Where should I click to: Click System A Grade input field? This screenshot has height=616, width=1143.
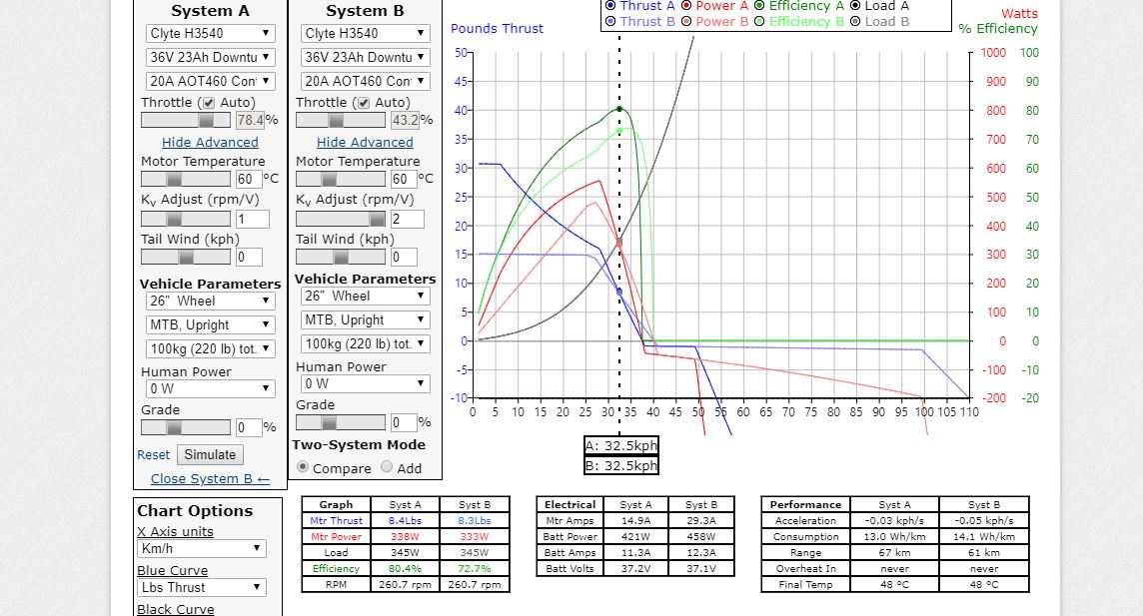248,427
